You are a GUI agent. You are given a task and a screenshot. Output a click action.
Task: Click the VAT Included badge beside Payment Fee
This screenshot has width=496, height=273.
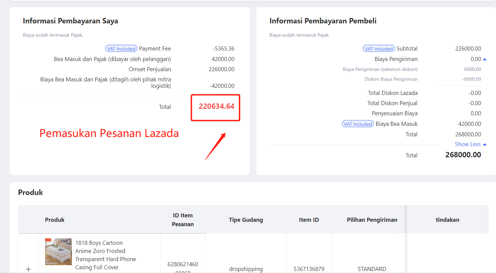(x=121, y=48)
